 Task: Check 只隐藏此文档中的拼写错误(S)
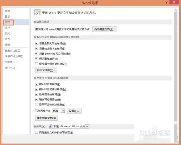point(37,132)
